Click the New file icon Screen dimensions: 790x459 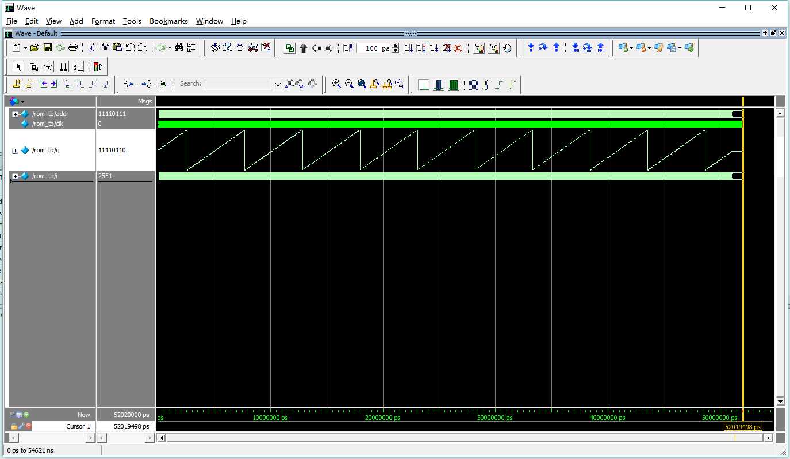pyautogui.click(x=16, y=48)
